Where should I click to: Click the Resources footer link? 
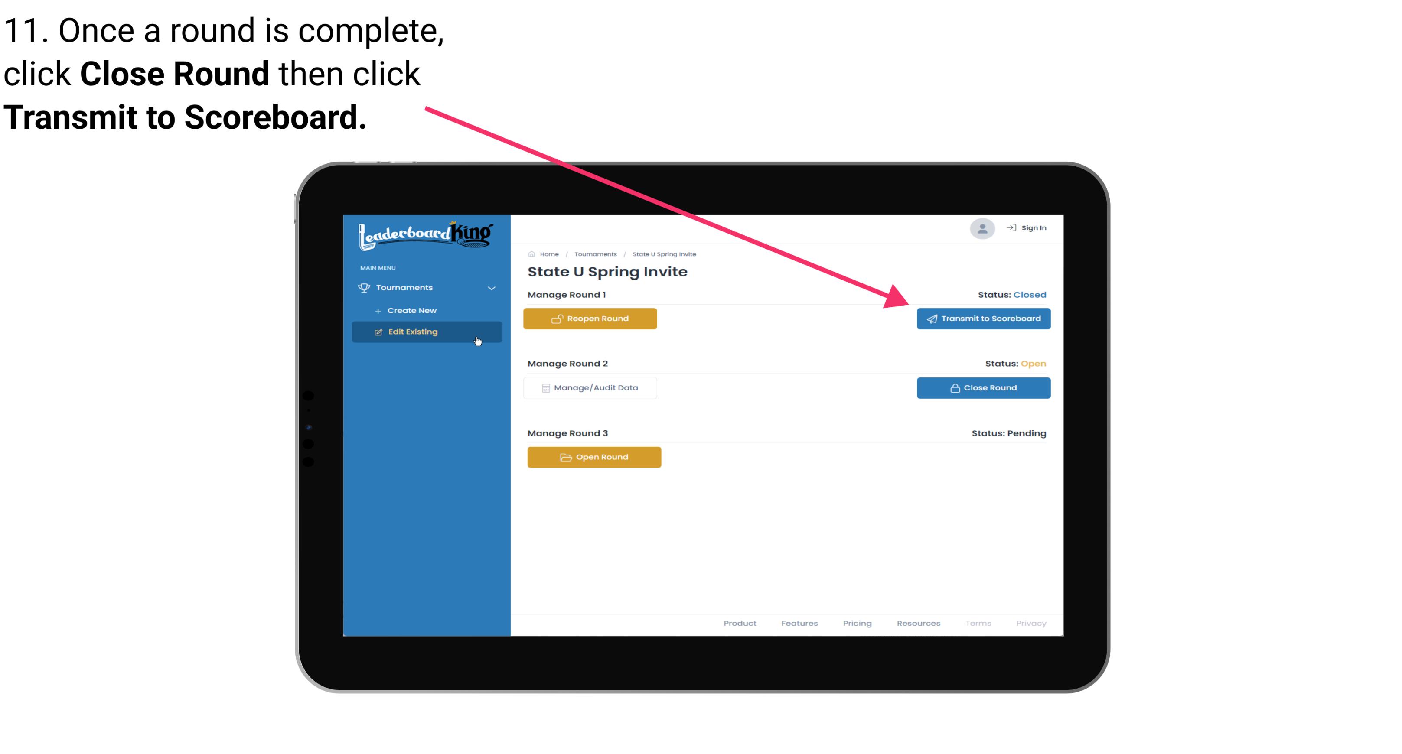click(x=917, y=623)
